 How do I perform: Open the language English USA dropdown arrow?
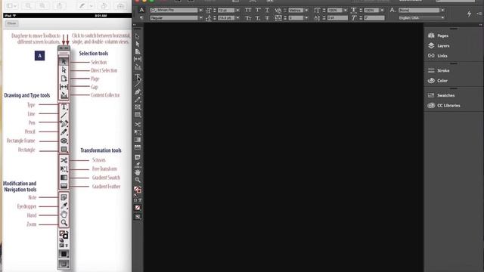point(442,18)
